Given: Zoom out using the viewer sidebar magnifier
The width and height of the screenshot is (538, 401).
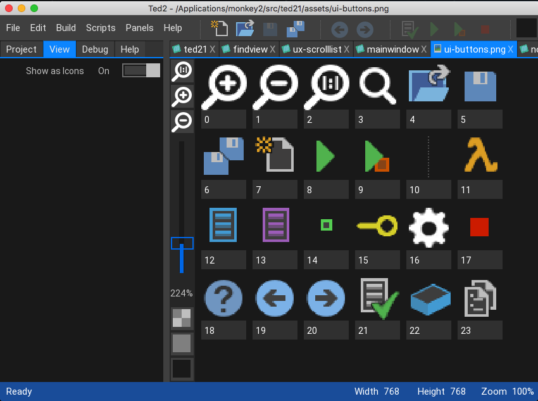Looking at the screenshot, I should 182,120.
